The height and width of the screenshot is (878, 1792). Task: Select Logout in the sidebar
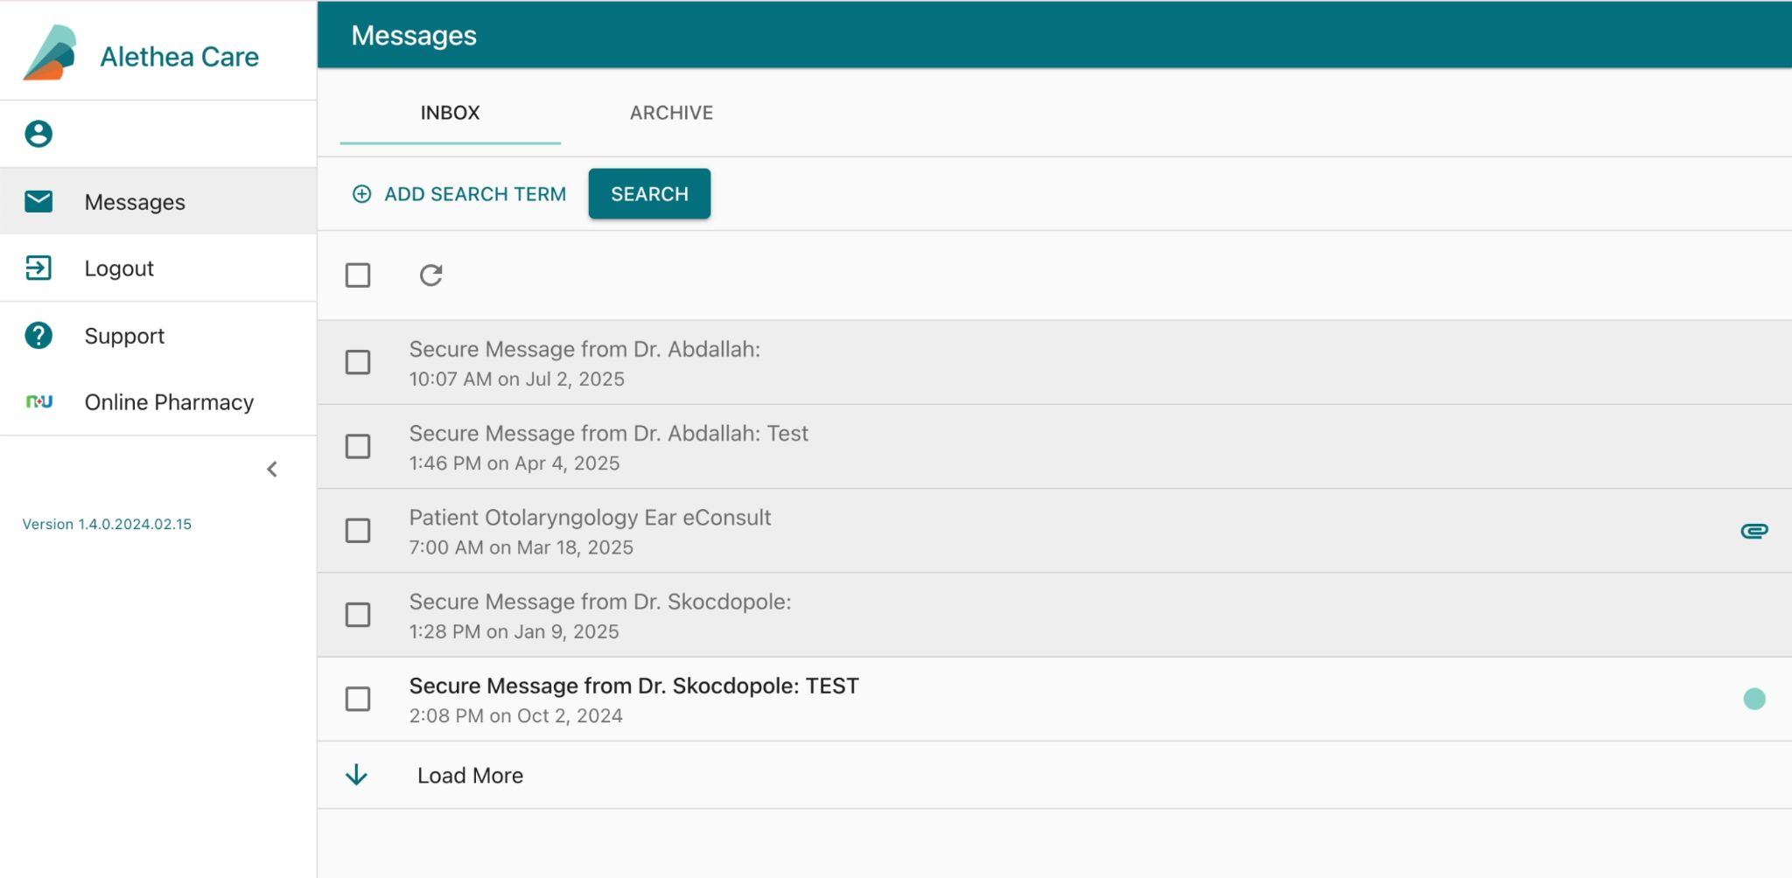158,268
